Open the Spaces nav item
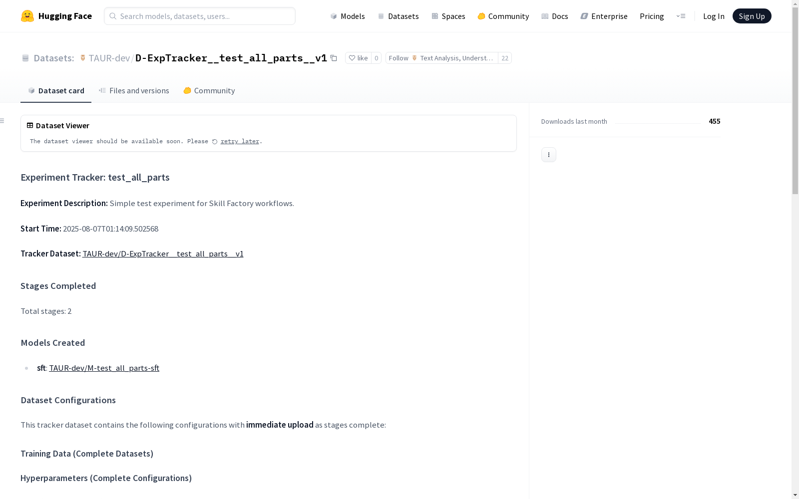 coord(448,16)
